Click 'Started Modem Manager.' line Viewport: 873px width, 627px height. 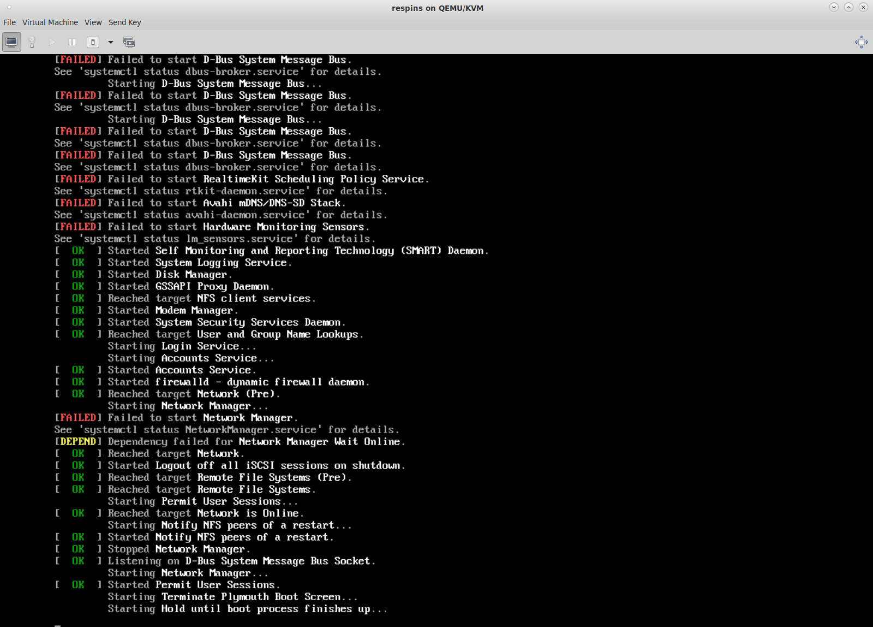173,311
